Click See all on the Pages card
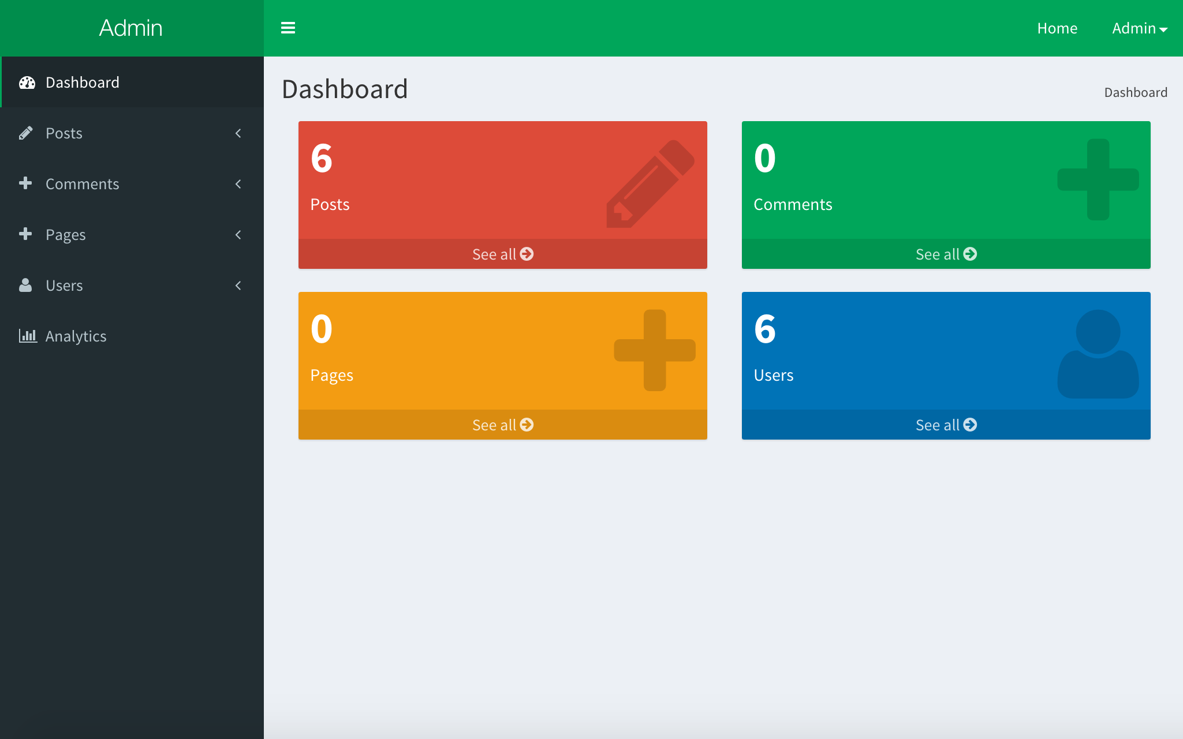The height and width of the screenshot is (739, 1183). [x=502, y=425]
